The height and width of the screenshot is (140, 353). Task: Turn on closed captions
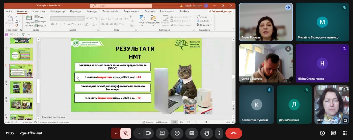coord(192,133)
